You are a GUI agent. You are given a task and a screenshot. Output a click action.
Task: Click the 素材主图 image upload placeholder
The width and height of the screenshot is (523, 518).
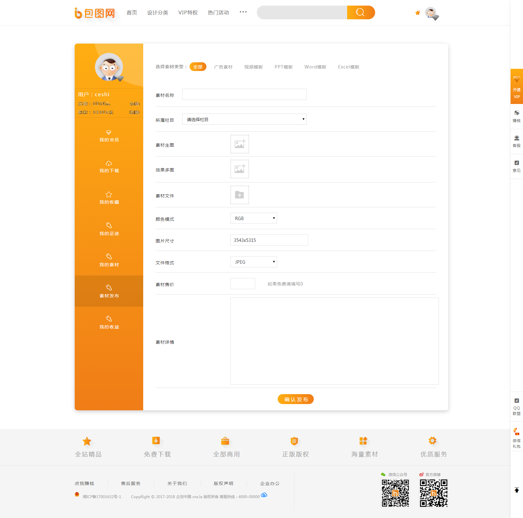(240, 144)
